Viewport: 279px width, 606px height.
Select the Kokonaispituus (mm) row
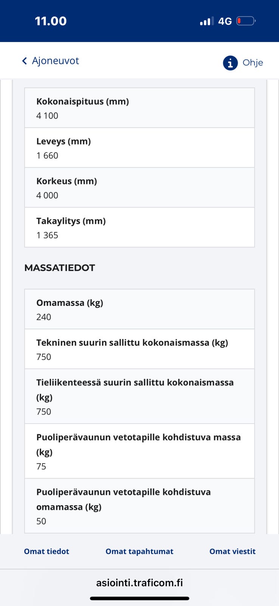click(139, 108)
